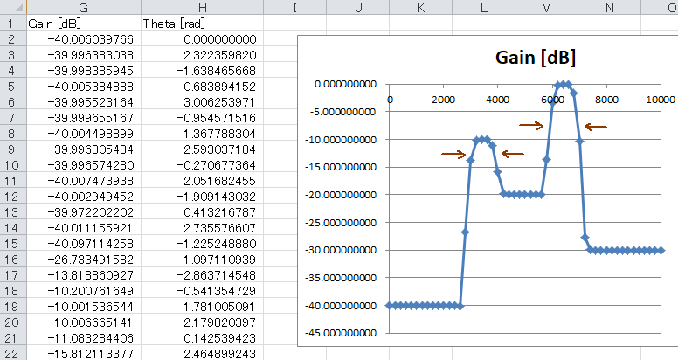Viewport: 678px width, 360px height.
Task: Click the Theta [rad] header cell
Action: click(202, 24)
